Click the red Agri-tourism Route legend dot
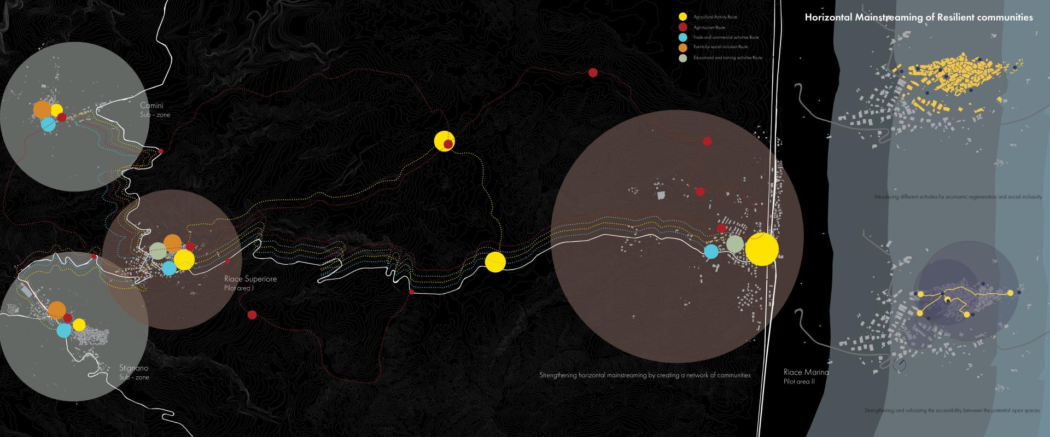Screen dimensions: 1050x437 (682, 27)
